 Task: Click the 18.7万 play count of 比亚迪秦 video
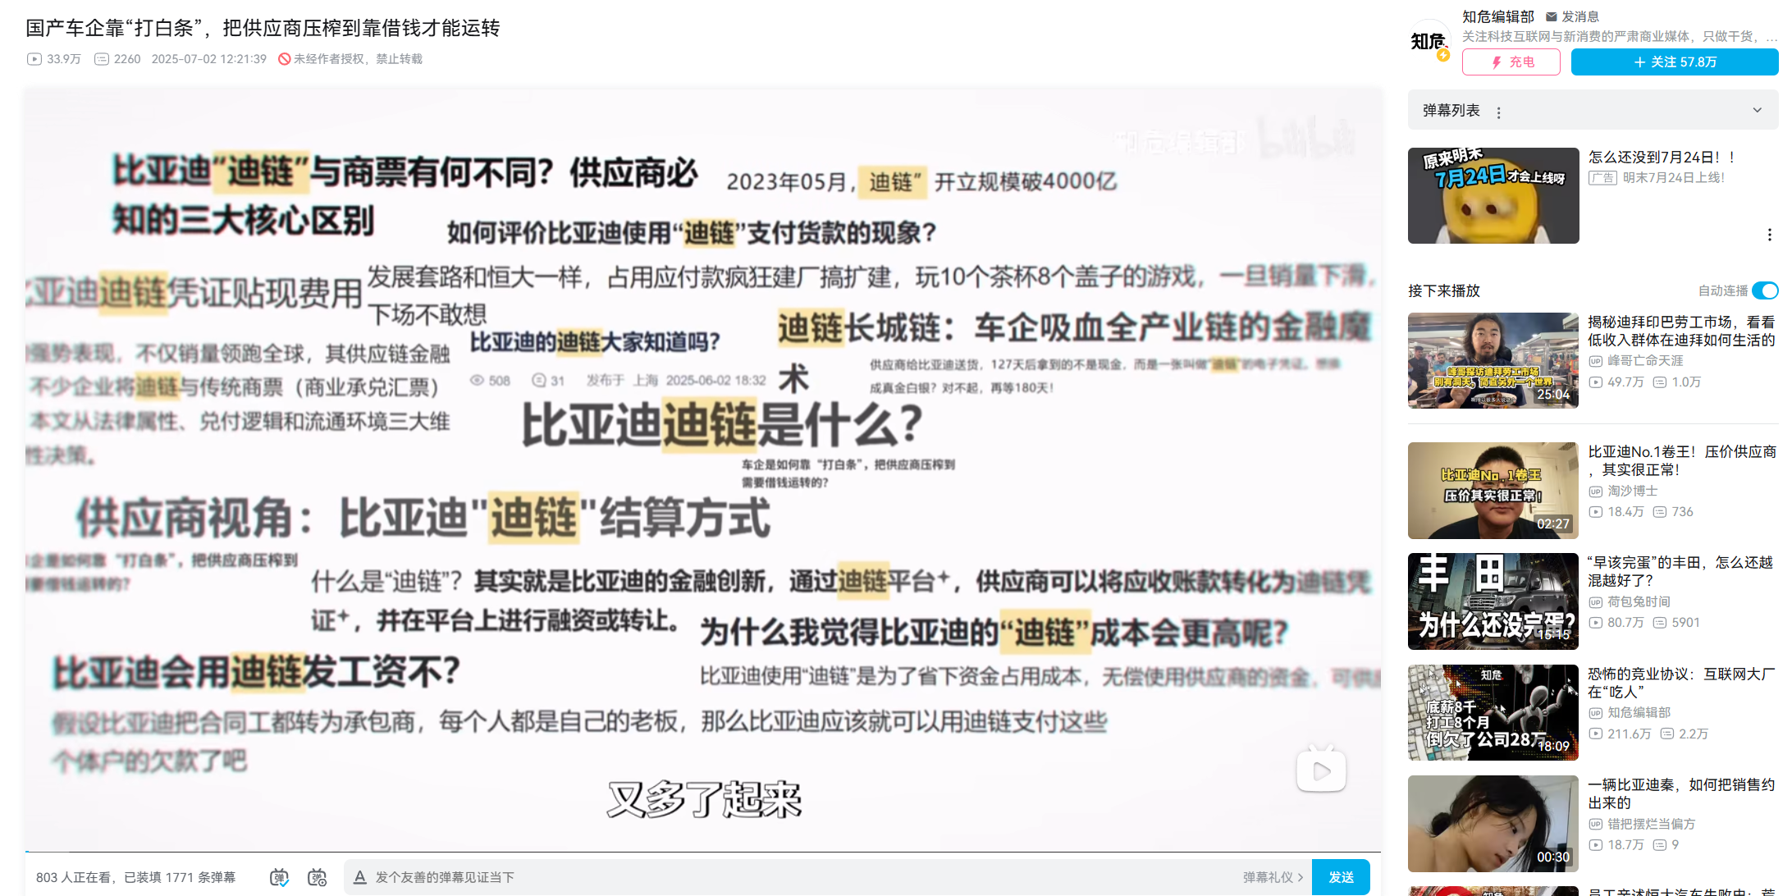pos(1616,845)
